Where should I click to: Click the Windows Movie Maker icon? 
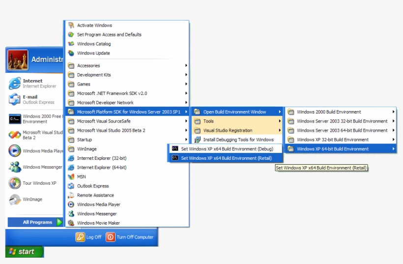71,223
